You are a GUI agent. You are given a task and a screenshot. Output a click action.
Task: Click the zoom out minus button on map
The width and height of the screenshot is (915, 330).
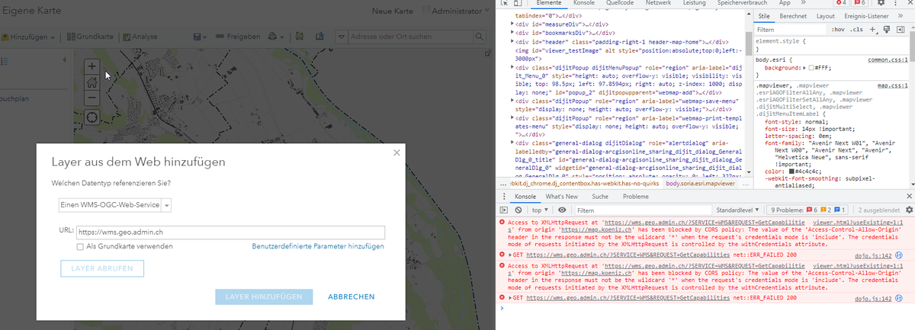91,98
